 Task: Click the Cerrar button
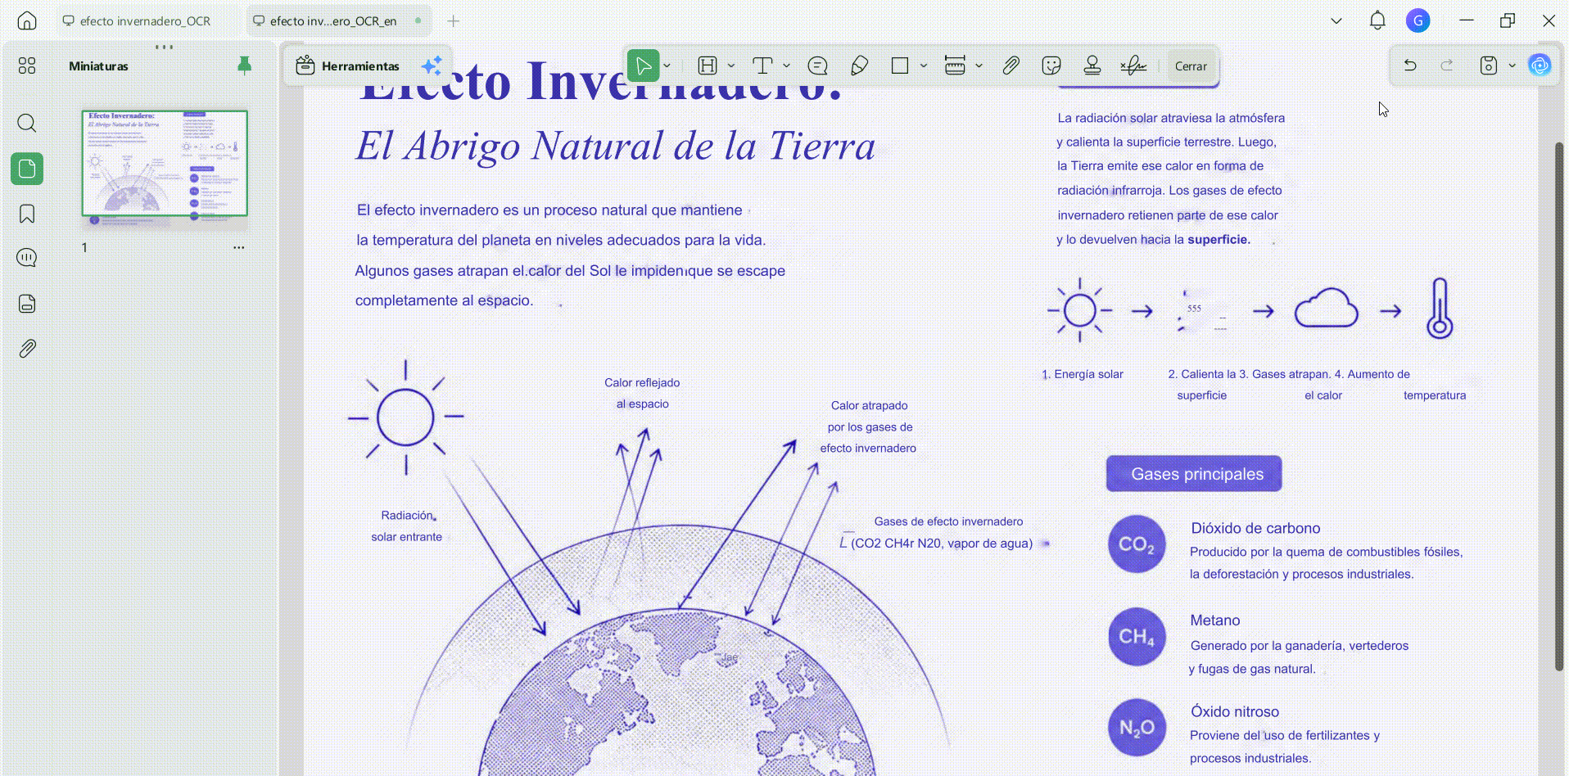pos(1191,66)
